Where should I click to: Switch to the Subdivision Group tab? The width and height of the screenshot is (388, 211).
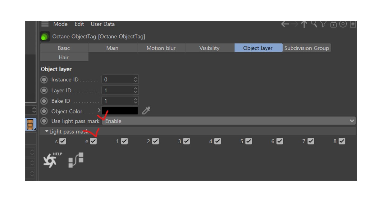(x=307, y=48)
